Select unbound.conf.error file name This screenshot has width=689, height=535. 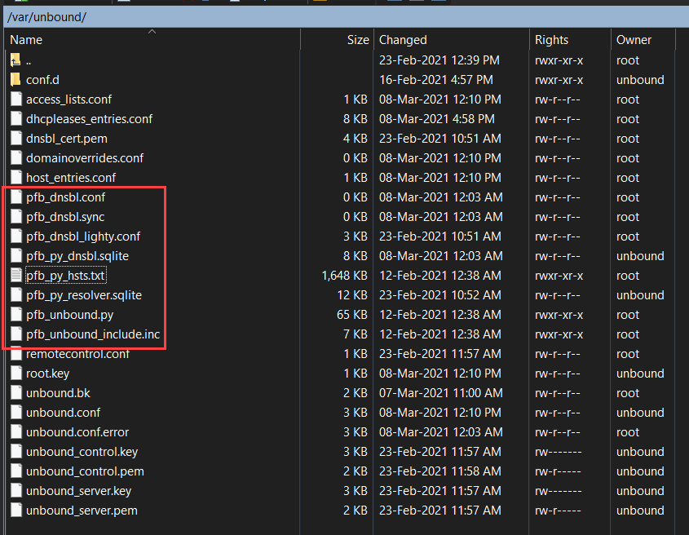click(x=77, y=432)
